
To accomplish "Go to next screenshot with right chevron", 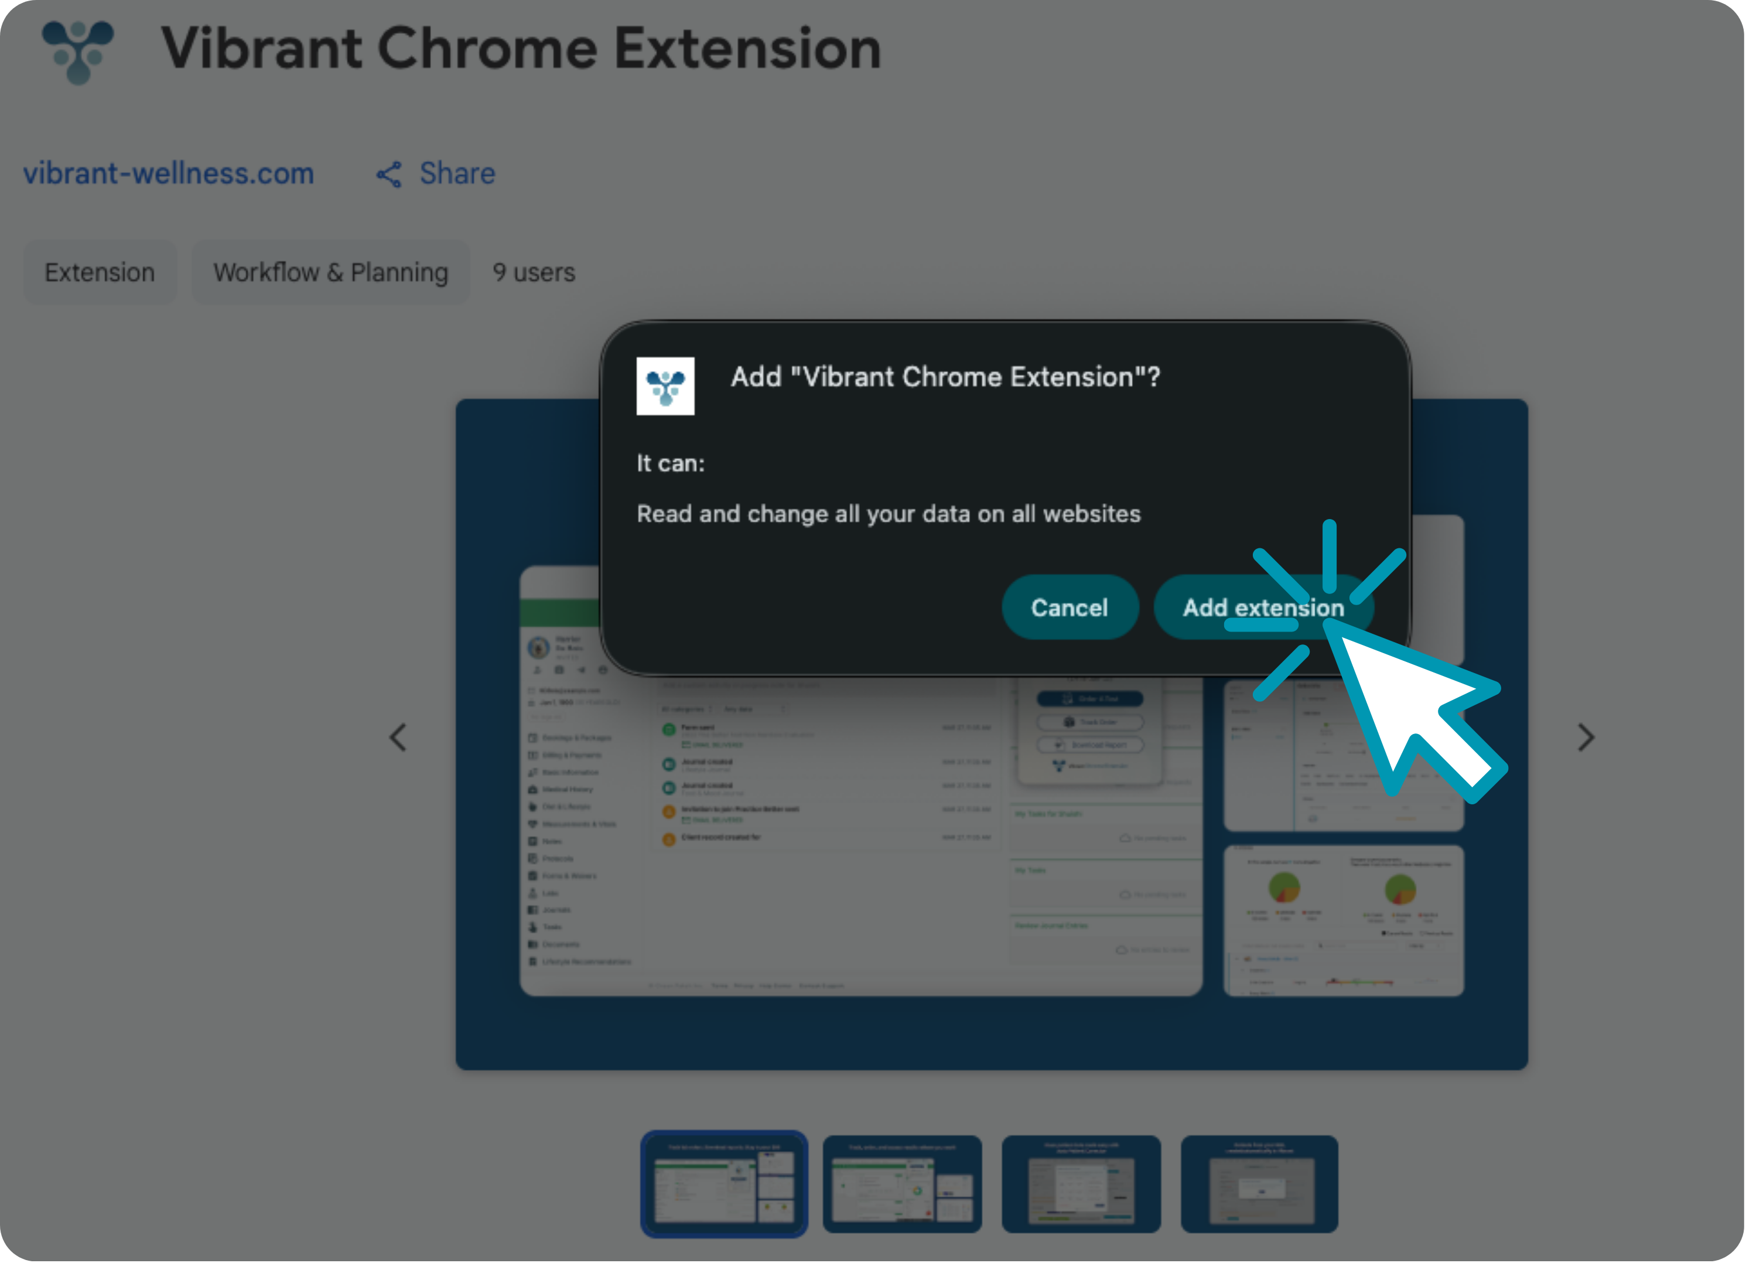I will tap(1586, 738).
